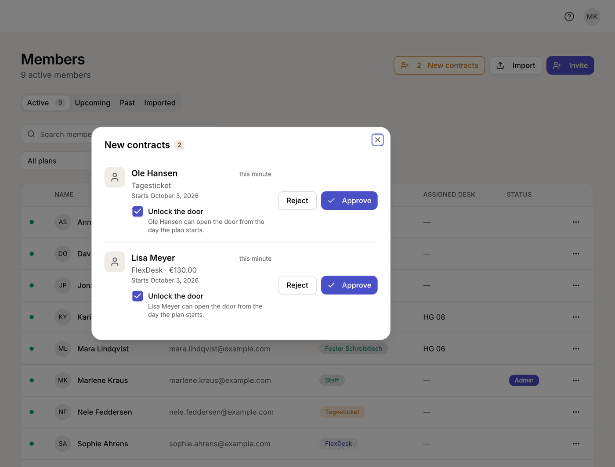Screen dimensions: 615x467
Task: Click mara.lindqvist@example.com email
Action: coord(220,349)
